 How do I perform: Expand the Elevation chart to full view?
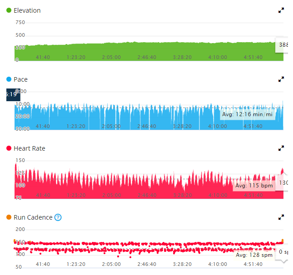[281, 10]
